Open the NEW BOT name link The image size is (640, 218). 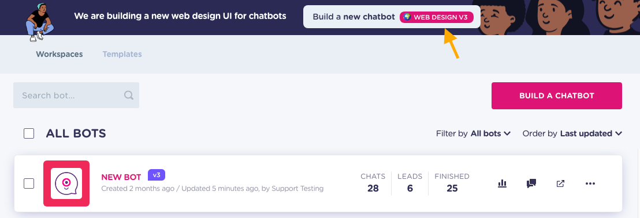pyautogui.click(x=121, y=177)
